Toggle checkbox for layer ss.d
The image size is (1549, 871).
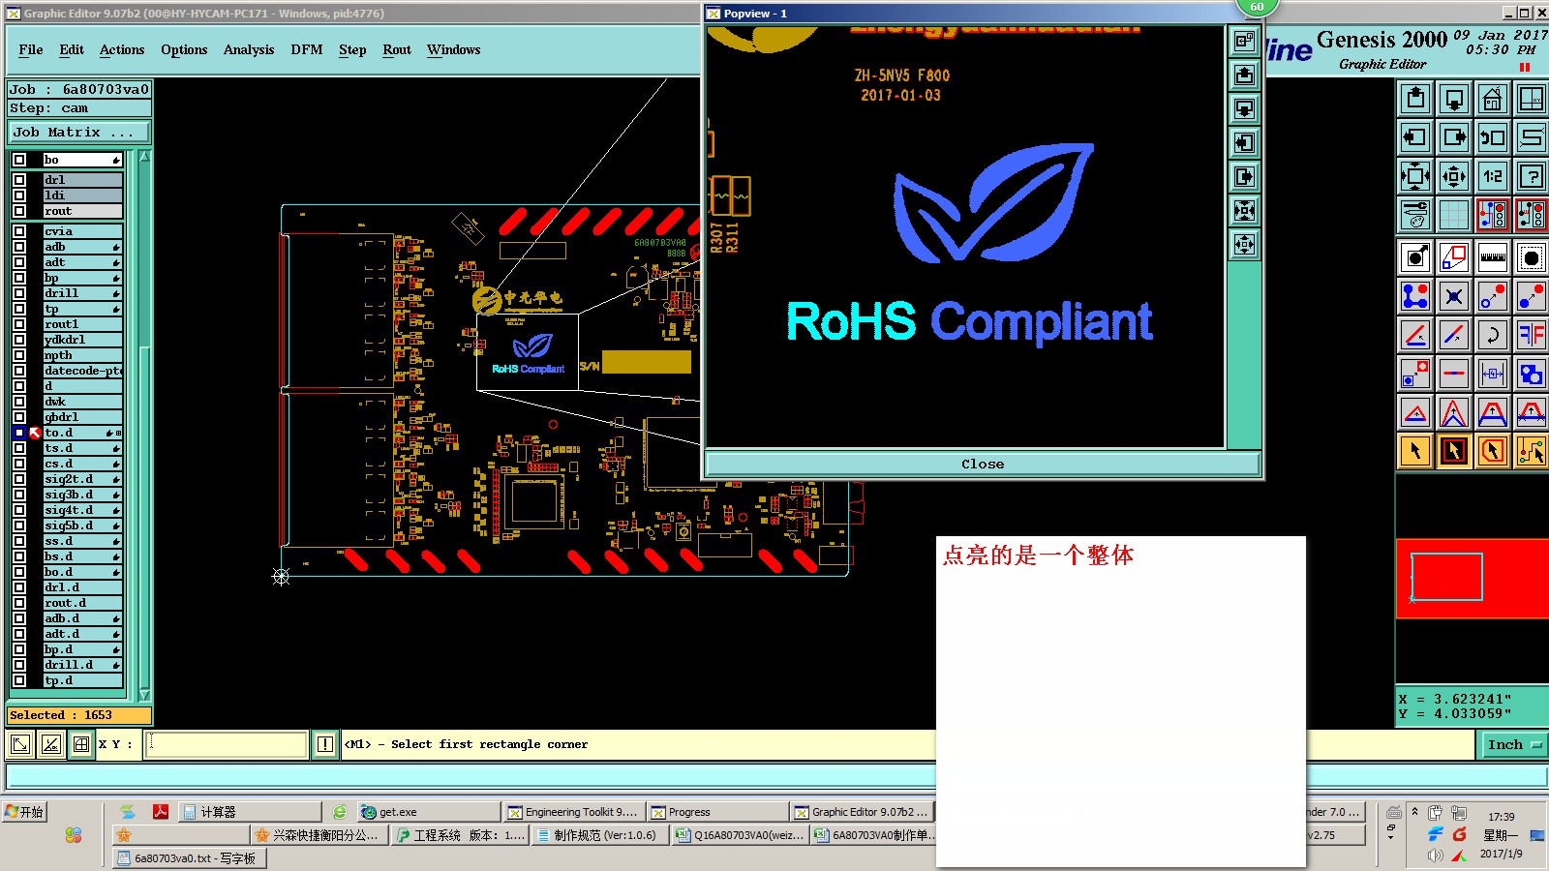pos(19,541)
